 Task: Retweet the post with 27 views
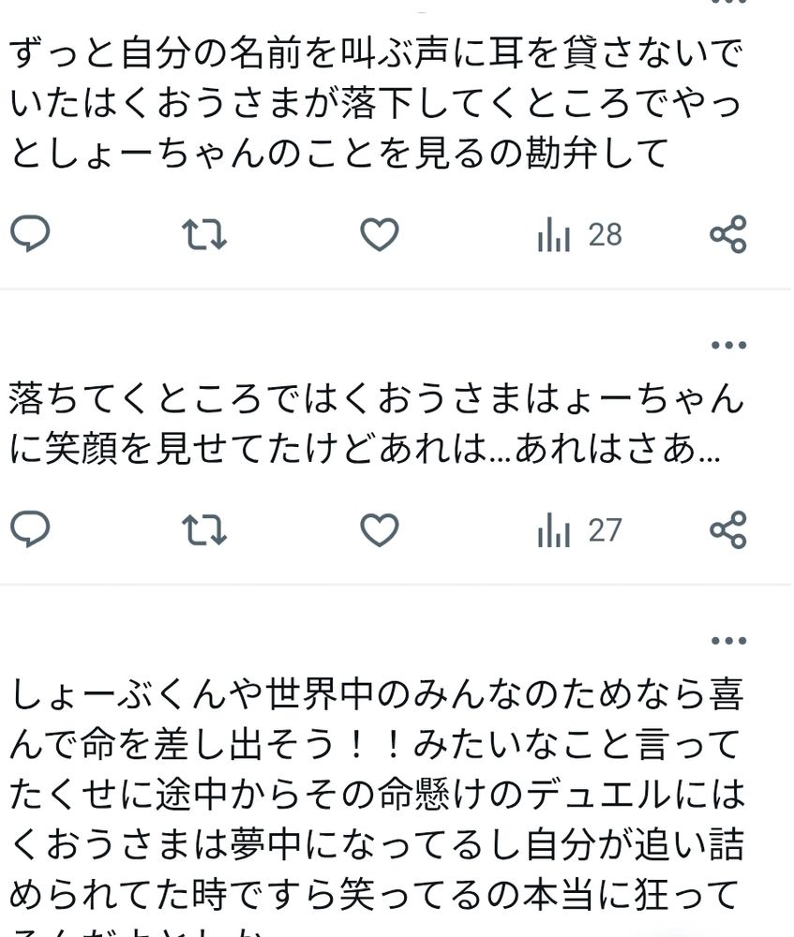203,530
